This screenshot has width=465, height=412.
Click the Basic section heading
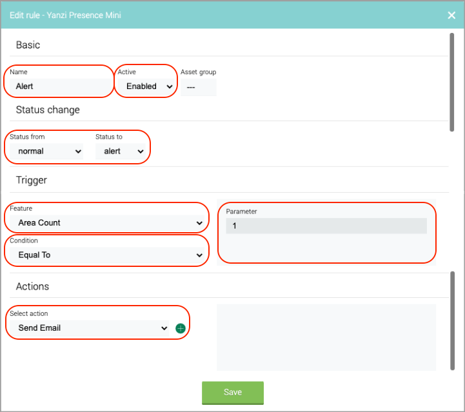point(28,45)
